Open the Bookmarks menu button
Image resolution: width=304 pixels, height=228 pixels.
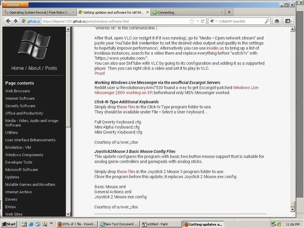[x=288, y=21]
